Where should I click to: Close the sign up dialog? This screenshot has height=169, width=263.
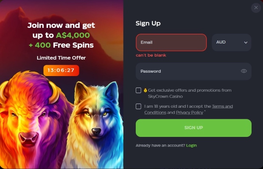pos(256,8)
